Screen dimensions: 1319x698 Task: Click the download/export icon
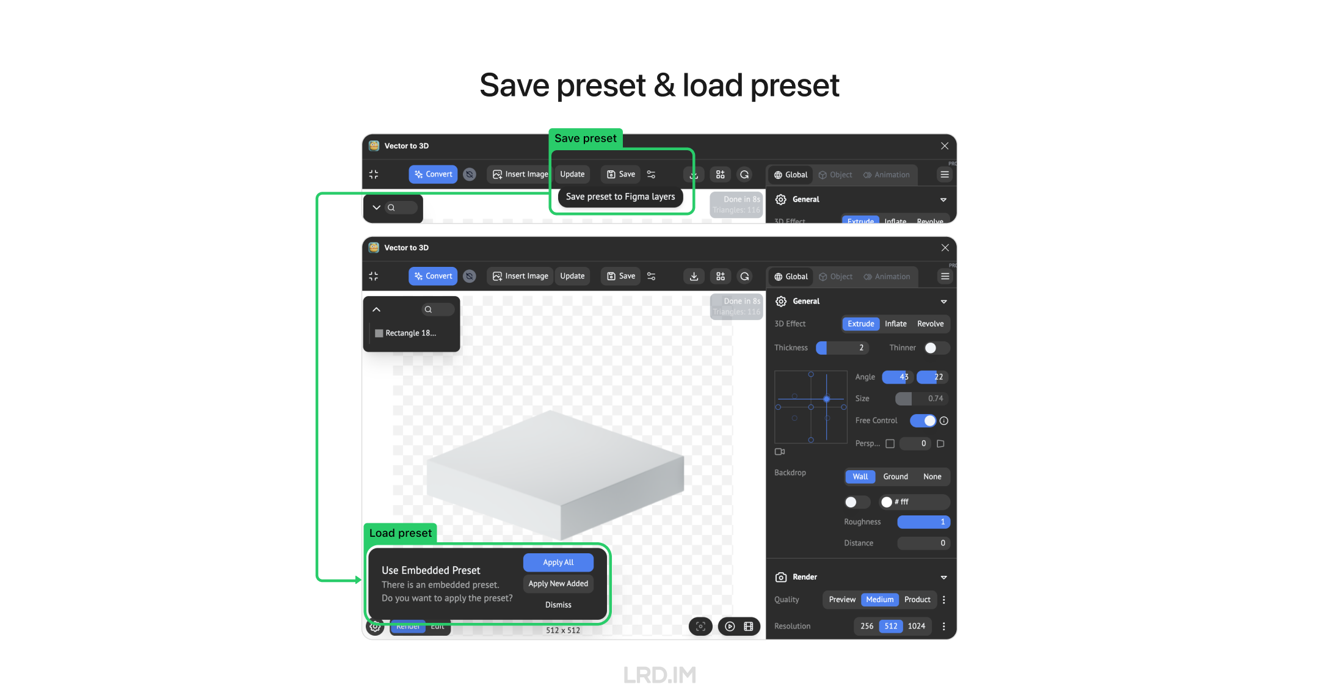694,277
